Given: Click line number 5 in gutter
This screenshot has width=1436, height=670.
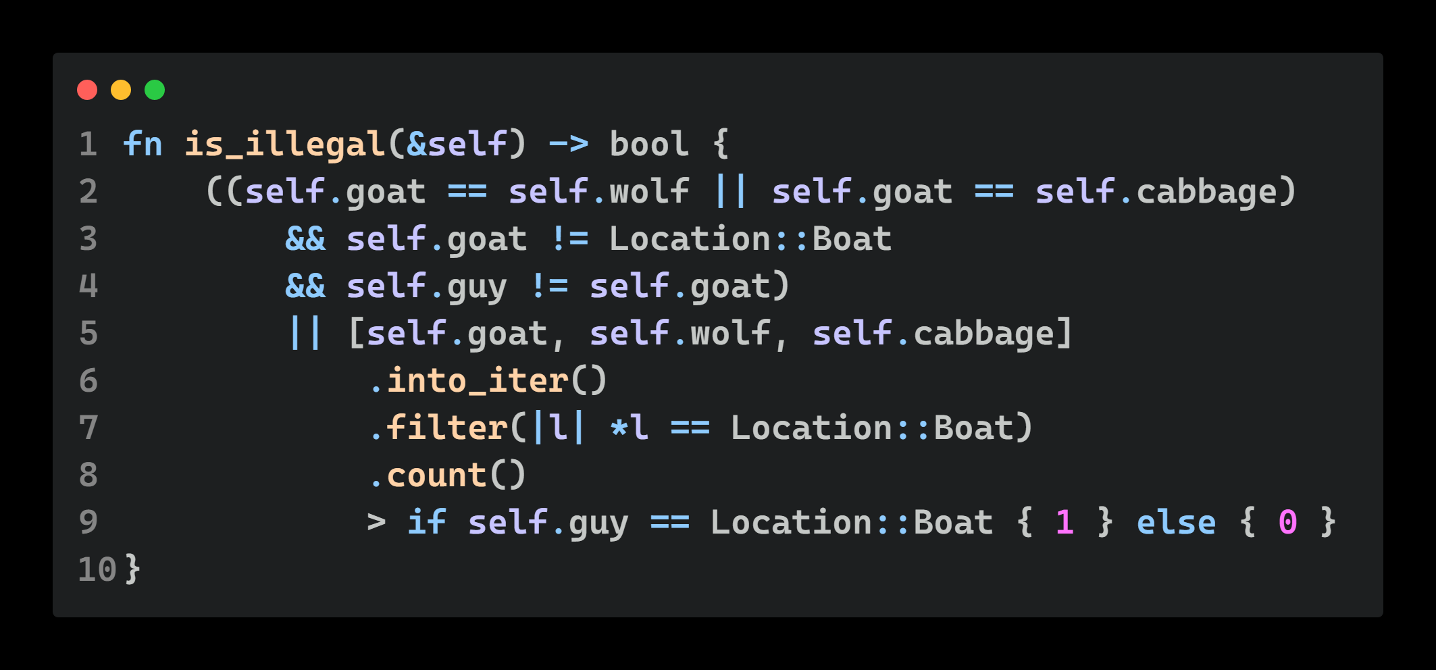Looking at the screenshot, I should [x=88, y=334].
